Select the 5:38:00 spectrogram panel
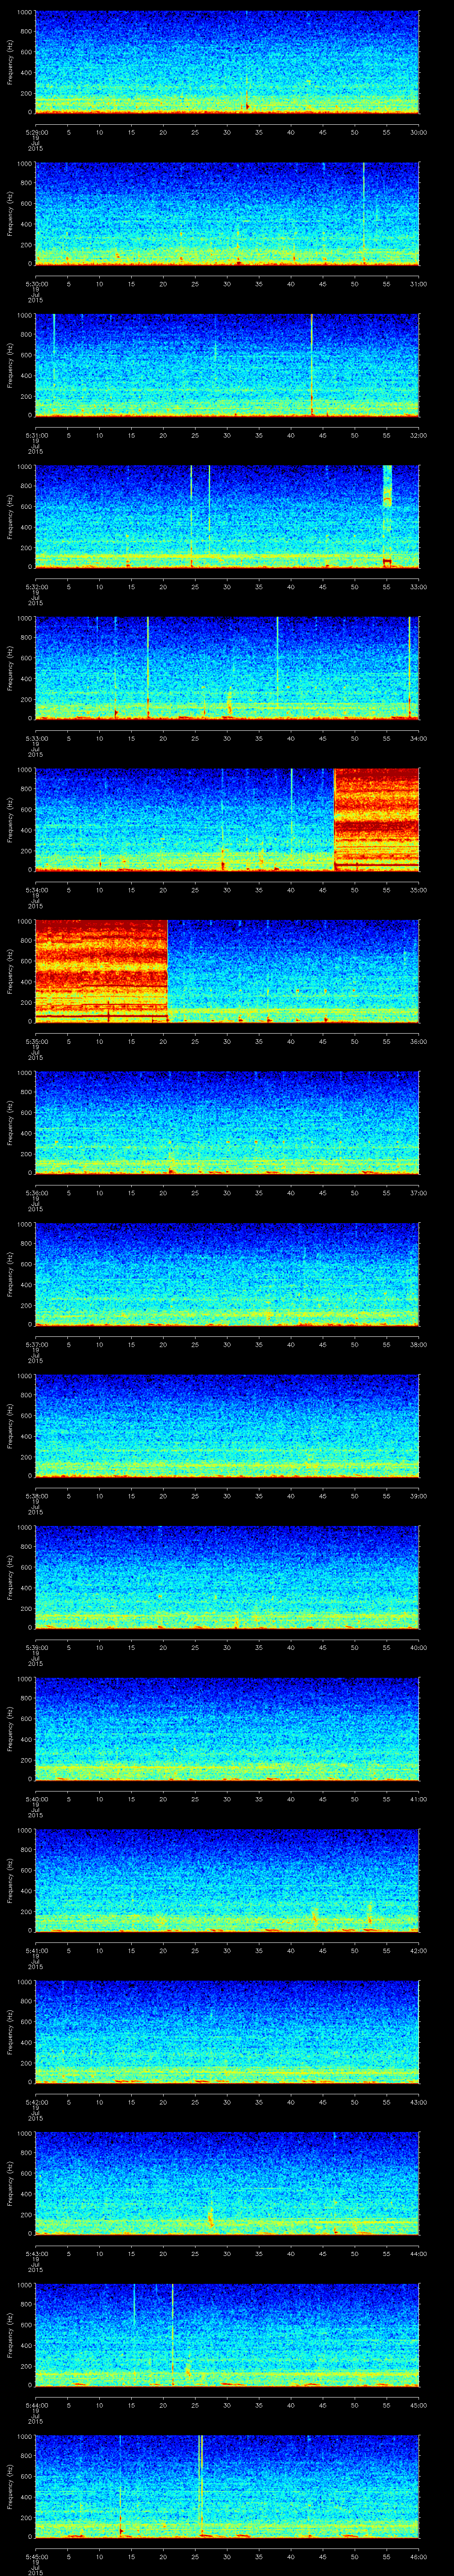This screenshot has height=2576, width=454. coord(227,1425)
